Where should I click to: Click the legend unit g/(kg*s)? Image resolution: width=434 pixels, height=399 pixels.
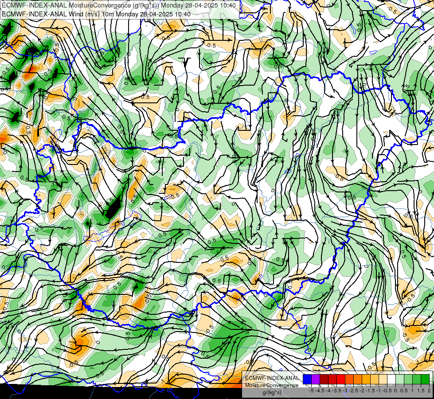[272, 392]
